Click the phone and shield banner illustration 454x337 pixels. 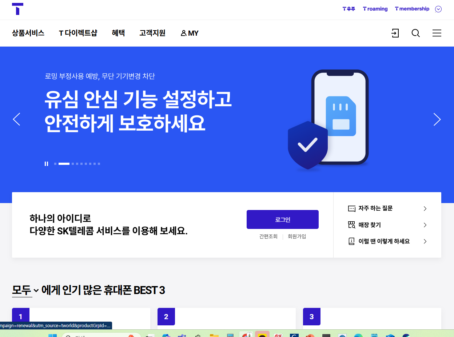328,119
